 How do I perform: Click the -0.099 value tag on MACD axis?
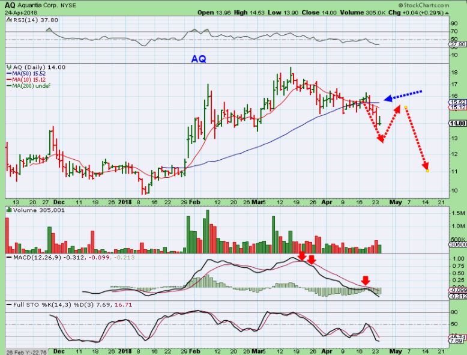[x=458, y=290]
